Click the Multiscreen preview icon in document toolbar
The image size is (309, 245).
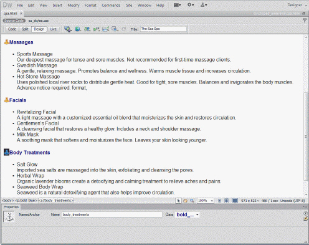pyautogui.click(x=68, y=29)
